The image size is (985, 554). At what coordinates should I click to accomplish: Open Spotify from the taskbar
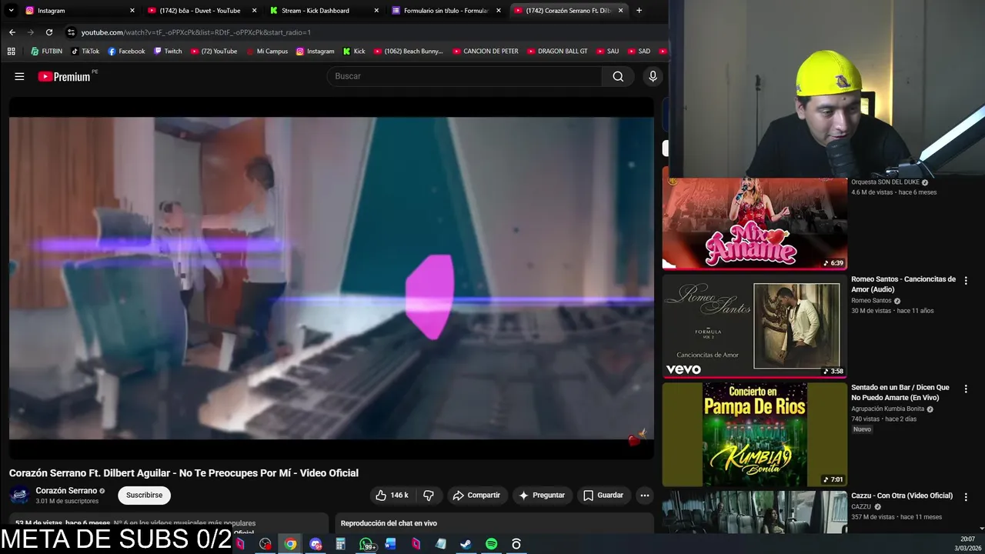click(x=491, y=544)
